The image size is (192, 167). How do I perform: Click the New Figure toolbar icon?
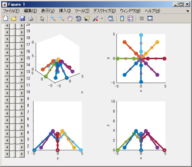click(5, 19)
